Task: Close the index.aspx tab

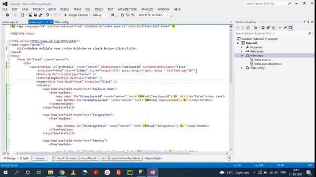Action: tap(51, 22)
